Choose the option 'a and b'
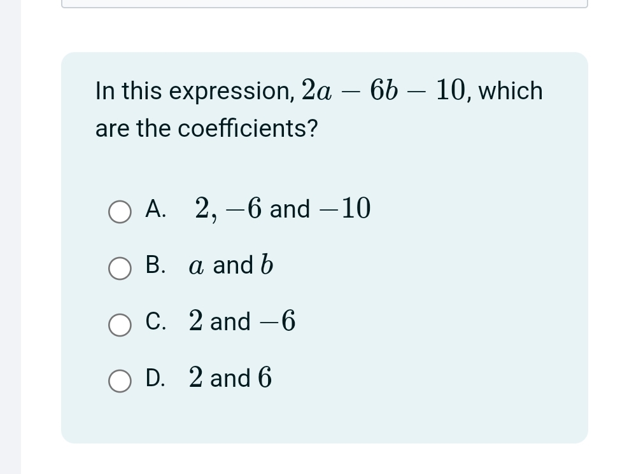The width and height of the screenshot is (620, 474). point(232,265)
